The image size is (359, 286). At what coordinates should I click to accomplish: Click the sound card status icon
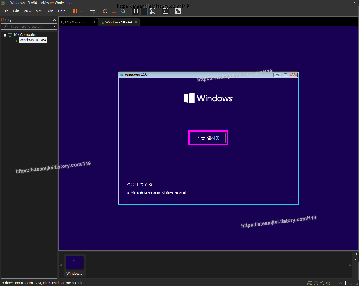pyautogui.click(x=328, y=283)
